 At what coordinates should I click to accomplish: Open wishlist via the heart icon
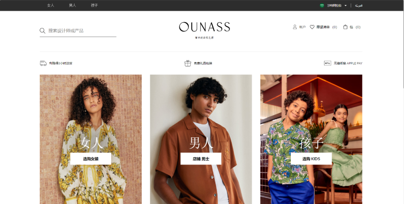[x=312, y=27]
